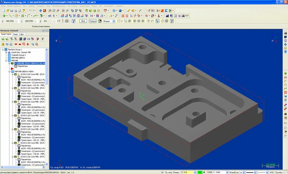288x174 pixels.
Task: Click the green color swatch in status bar
Action: point(199,172)
